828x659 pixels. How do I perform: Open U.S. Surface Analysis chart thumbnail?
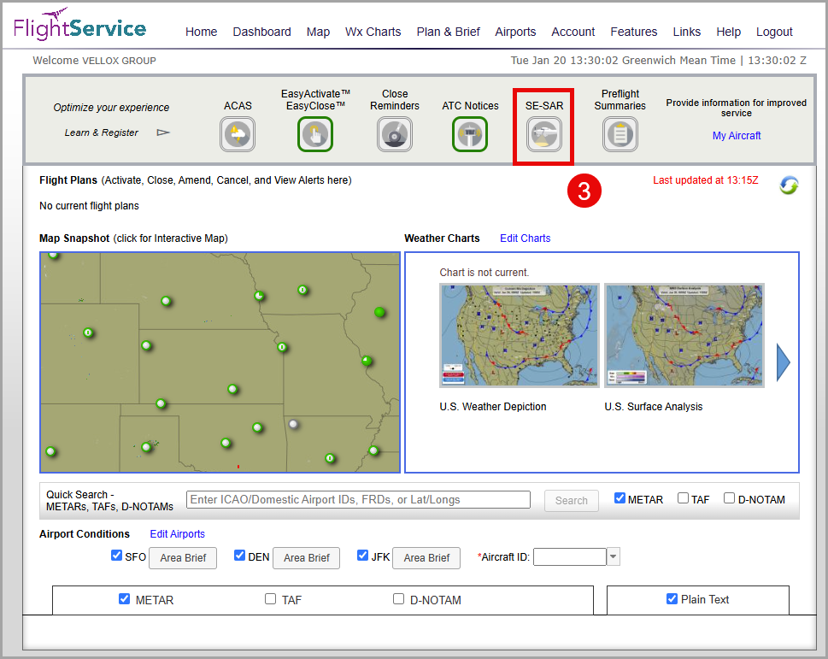[x=684, y=335]
